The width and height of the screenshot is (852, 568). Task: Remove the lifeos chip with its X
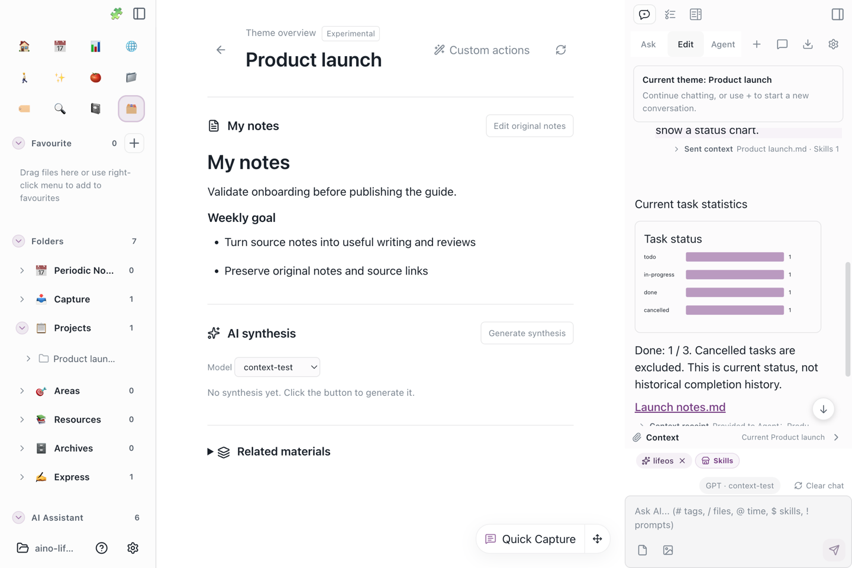(x=682, y=461)
